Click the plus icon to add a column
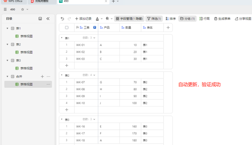252x145 pixels. tap(168, 28)
